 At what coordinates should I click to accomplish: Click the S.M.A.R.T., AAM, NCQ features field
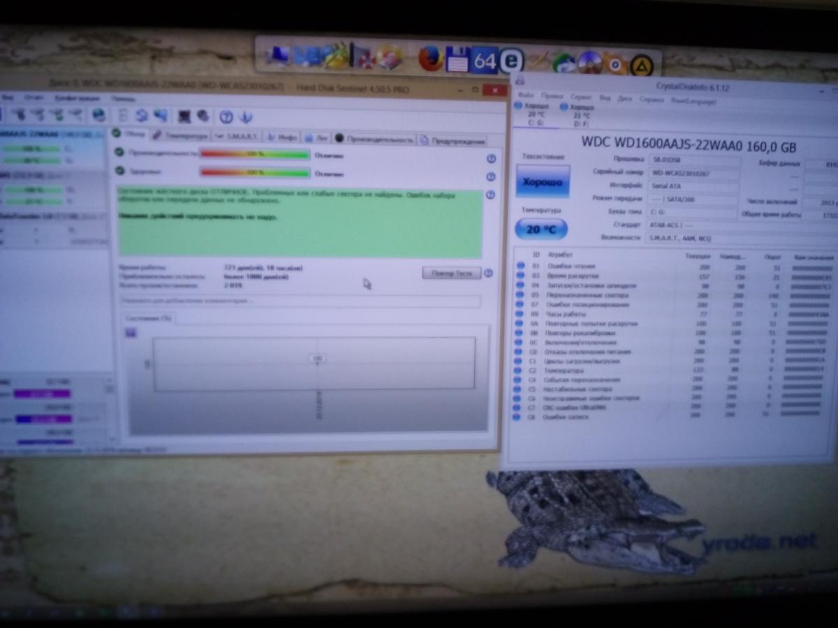(740, 238)
